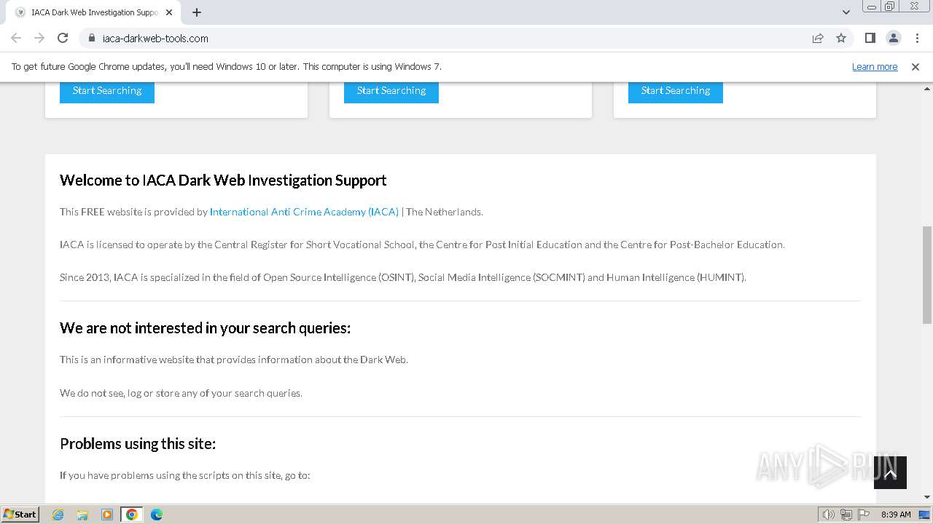Image resolution: width=933 pixels, height=524 pixels.
Task: Dismiss the Chrome update notification bar
Action: (916, 66)
